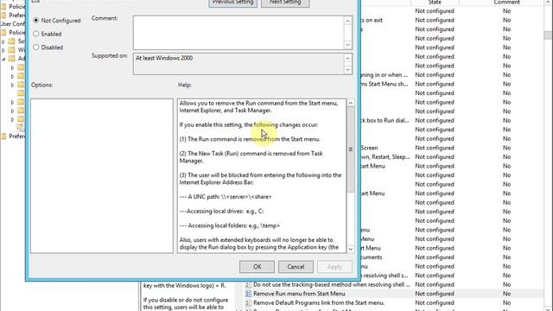Sort list by Comment column header
The width and height of the screenshot is (553, 311).
tap(506, 3)
